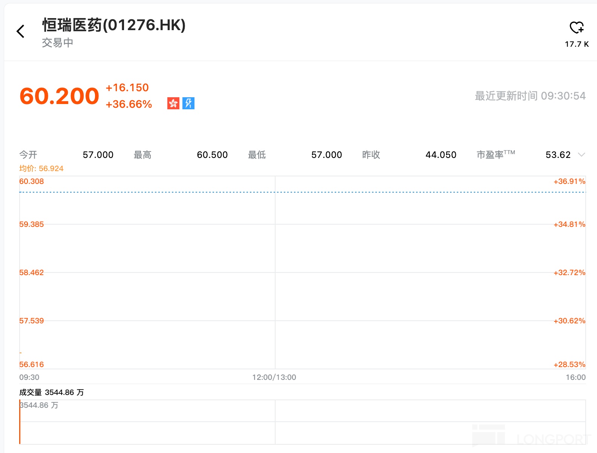Click the 最近更新时间 09:30:54 timestamp

[x=530, y=96]
